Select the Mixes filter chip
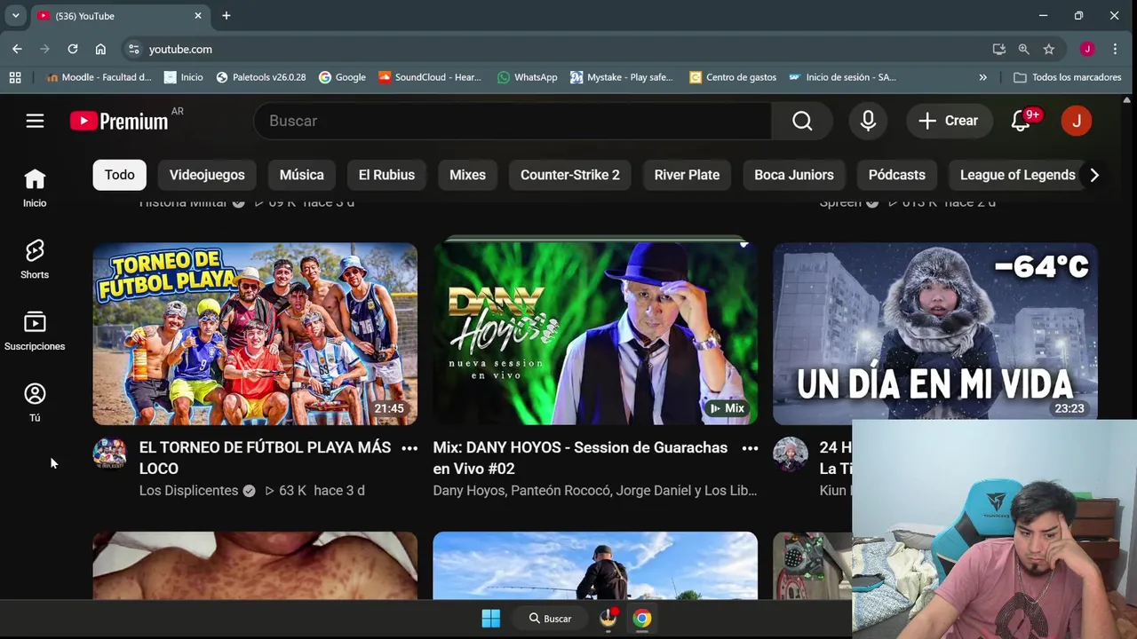Screen dimensions: 1137x639 coord(467,175)
